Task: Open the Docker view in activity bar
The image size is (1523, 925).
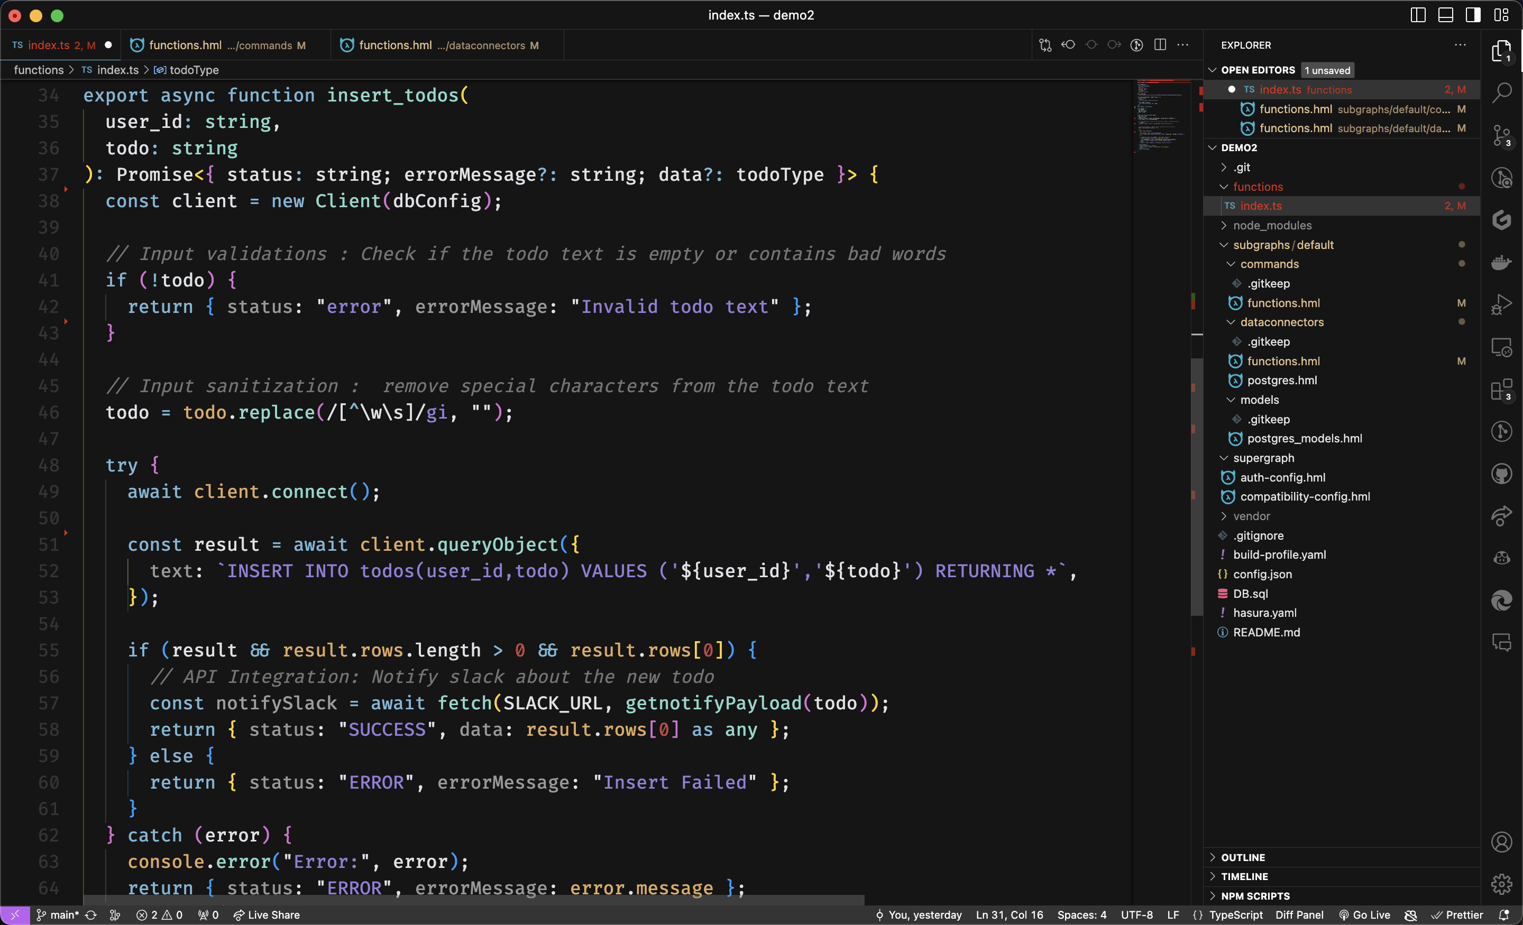Action: (1501, 263)
